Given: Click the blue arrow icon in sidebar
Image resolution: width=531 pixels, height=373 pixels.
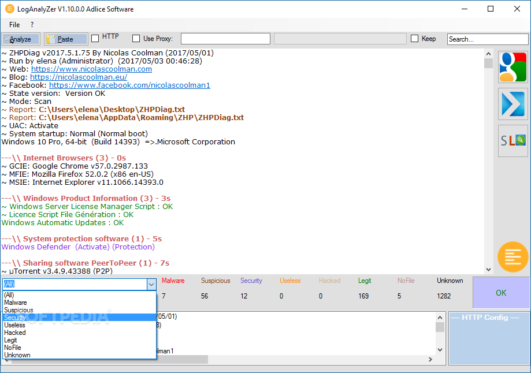Looking at the screenshot, I should [513, 104].
